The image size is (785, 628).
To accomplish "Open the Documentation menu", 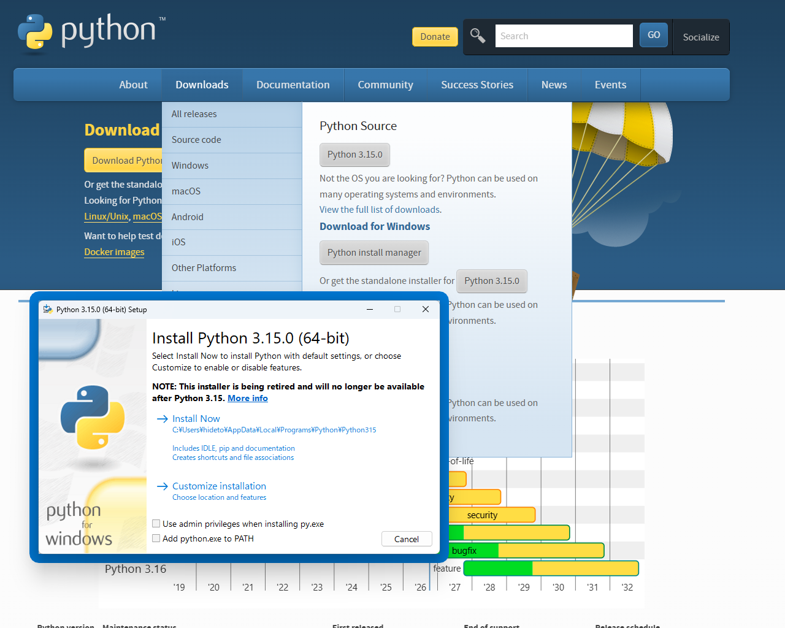I will 293,85.
